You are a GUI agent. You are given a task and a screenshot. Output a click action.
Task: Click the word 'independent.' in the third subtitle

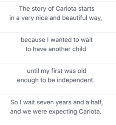(76, 80)
